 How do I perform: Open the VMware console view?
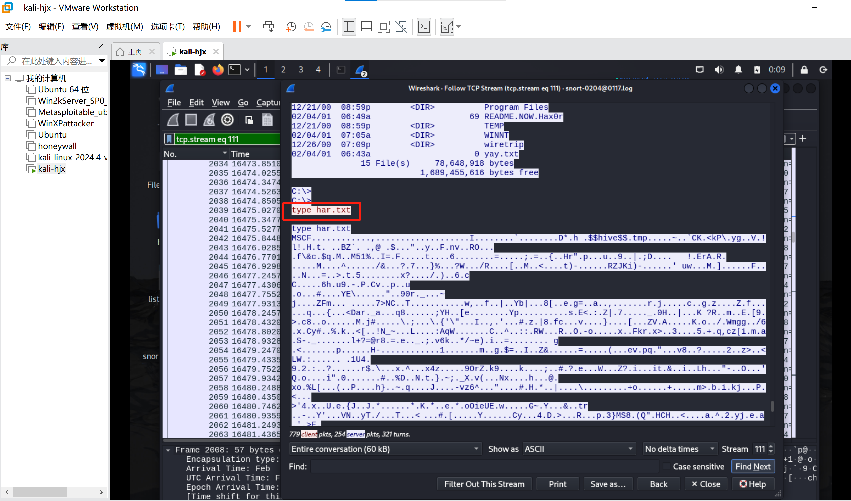coord(424,27)
